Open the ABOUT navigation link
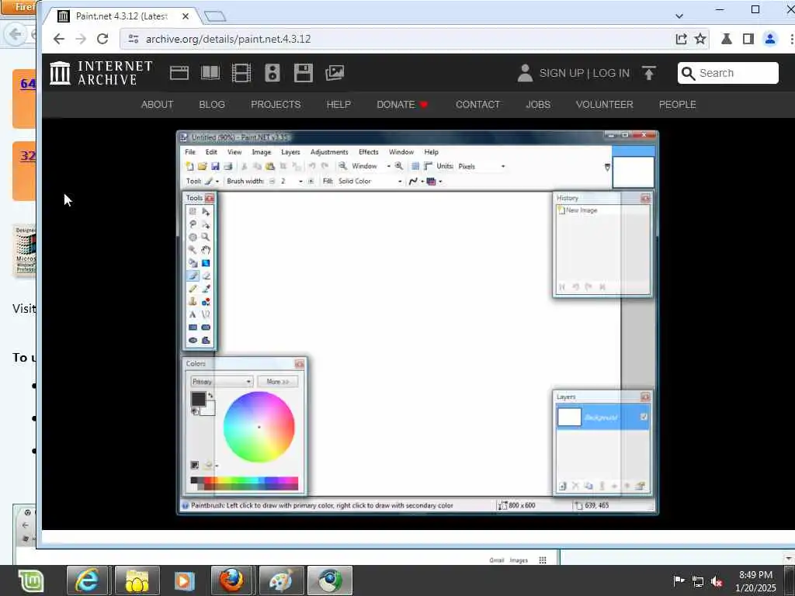795x596 pixels. [x=157, y=105]
